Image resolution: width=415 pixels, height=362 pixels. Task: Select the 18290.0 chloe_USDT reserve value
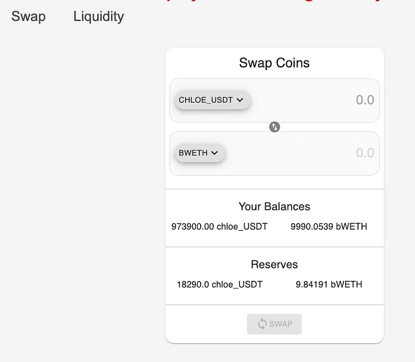click(x=220, y=284)
